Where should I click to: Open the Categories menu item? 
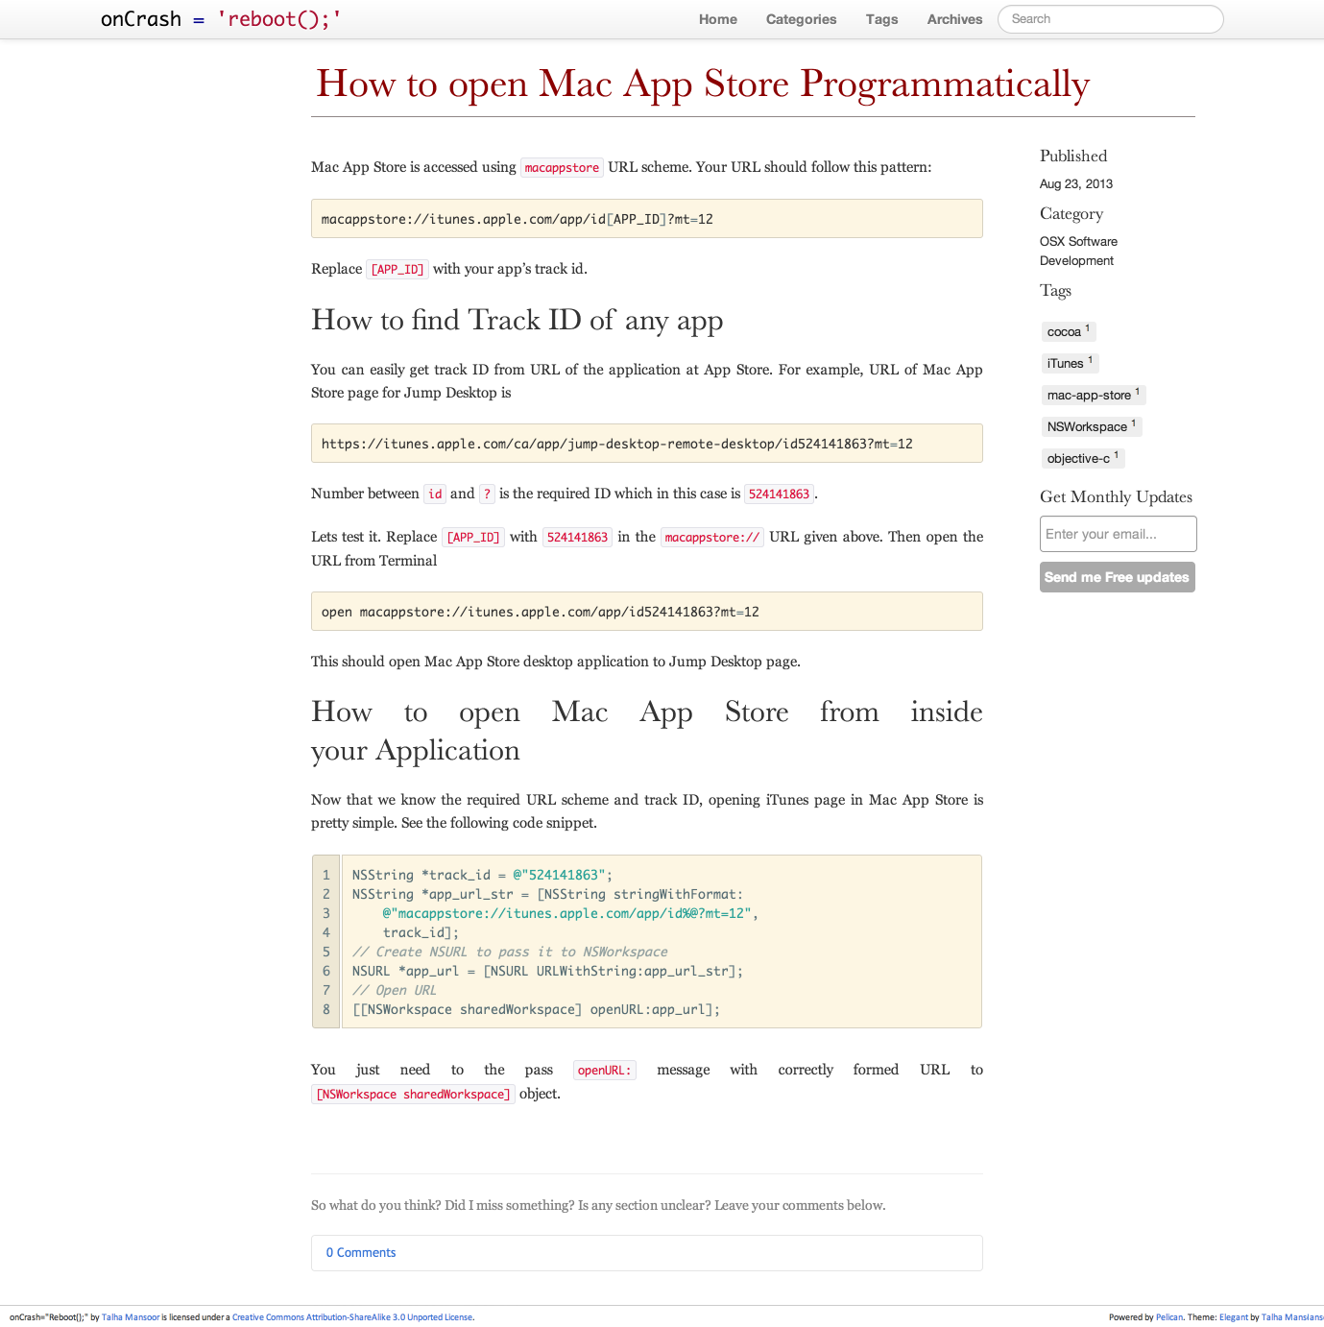pos(801,19)
